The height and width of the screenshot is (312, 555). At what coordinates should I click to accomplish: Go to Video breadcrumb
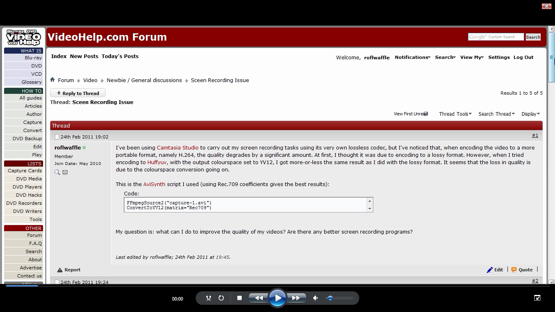tap(90, 80)
